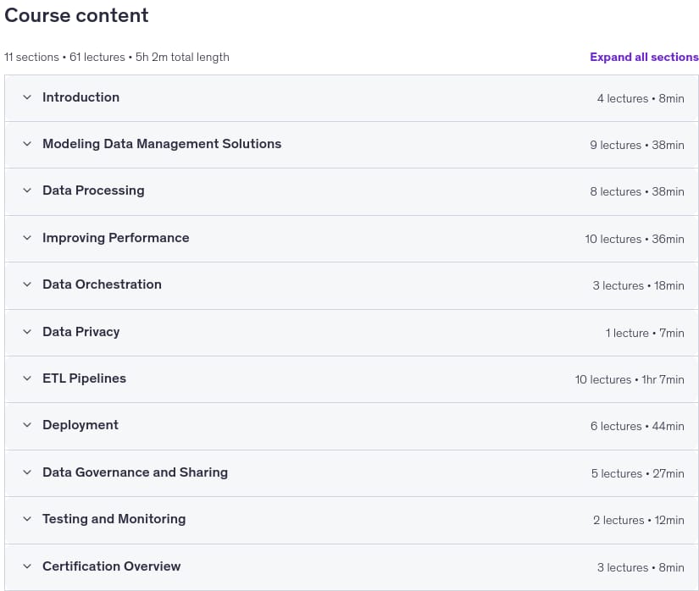699x591 pixels.
Task: Expand the Introduction section chevron
Action: coord(27,97)
